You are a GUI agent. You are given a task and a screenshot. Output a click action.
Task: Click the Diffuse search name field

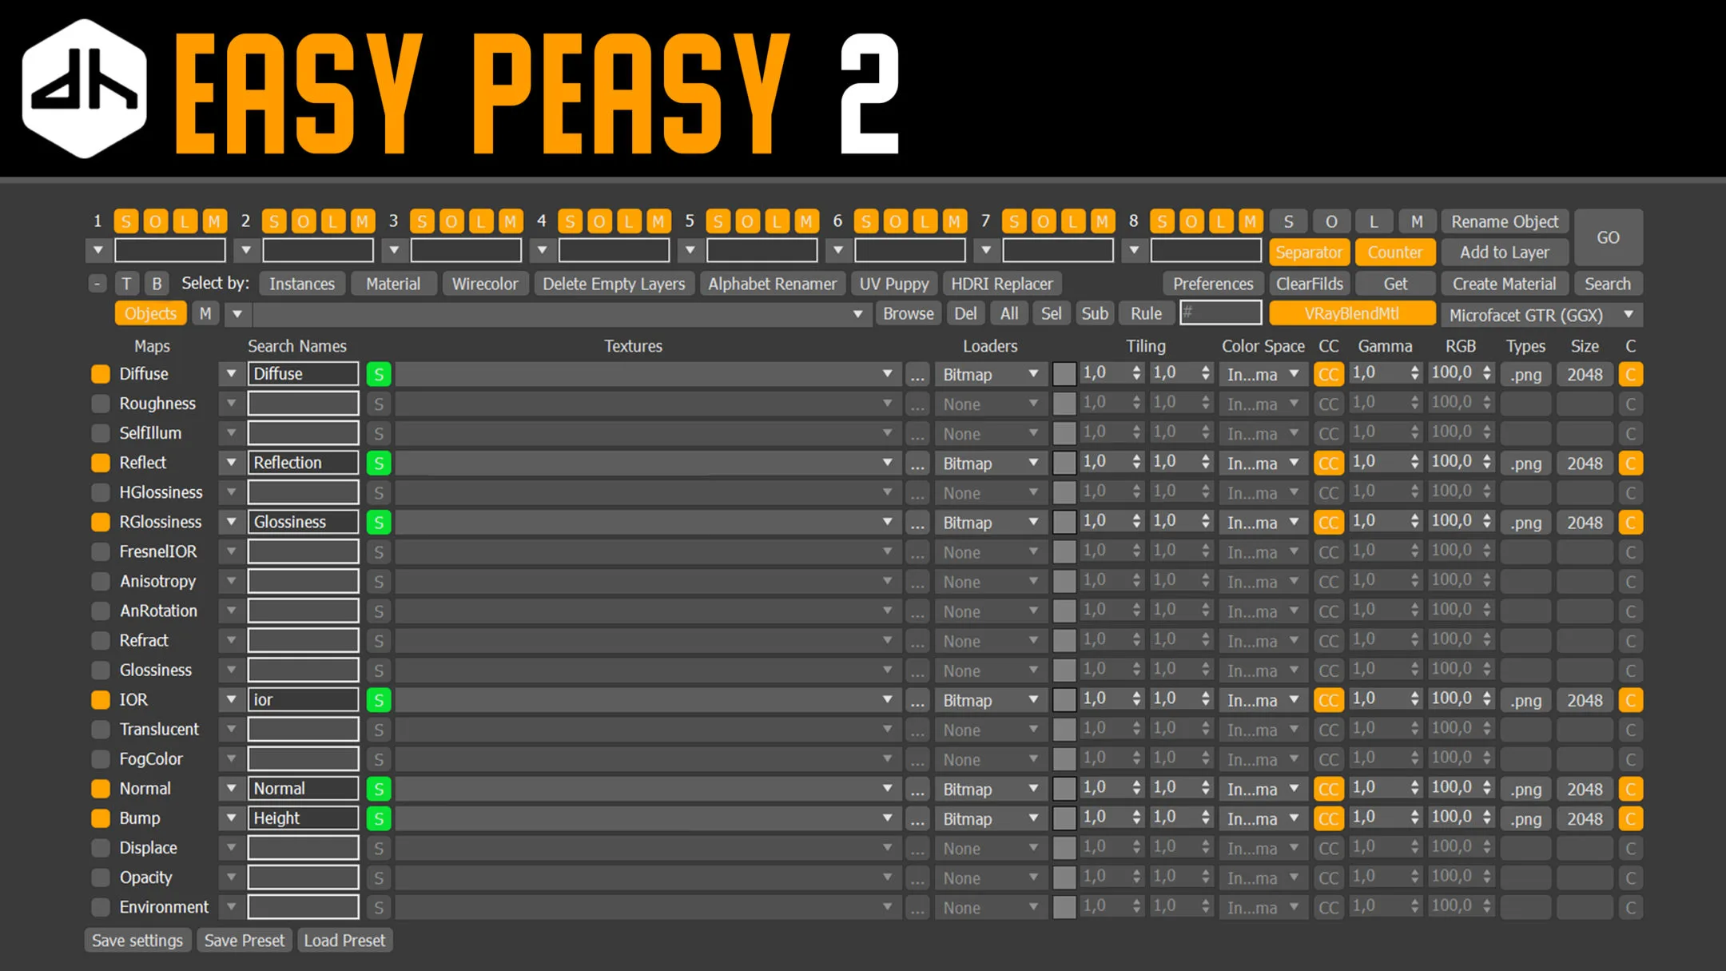[x=303, y=373]
